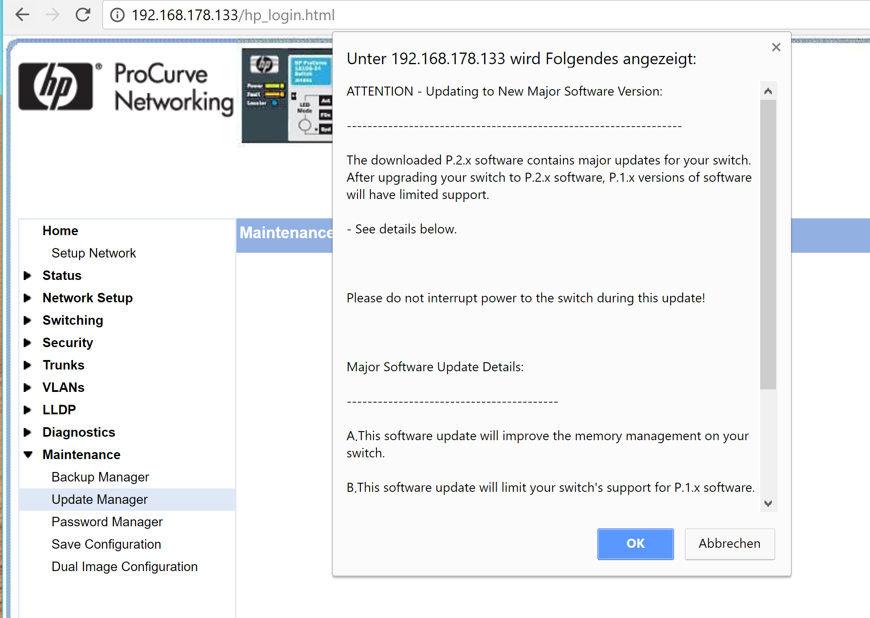Expand the Status menu arrow
870x618 pixels.
coord(28,276)
